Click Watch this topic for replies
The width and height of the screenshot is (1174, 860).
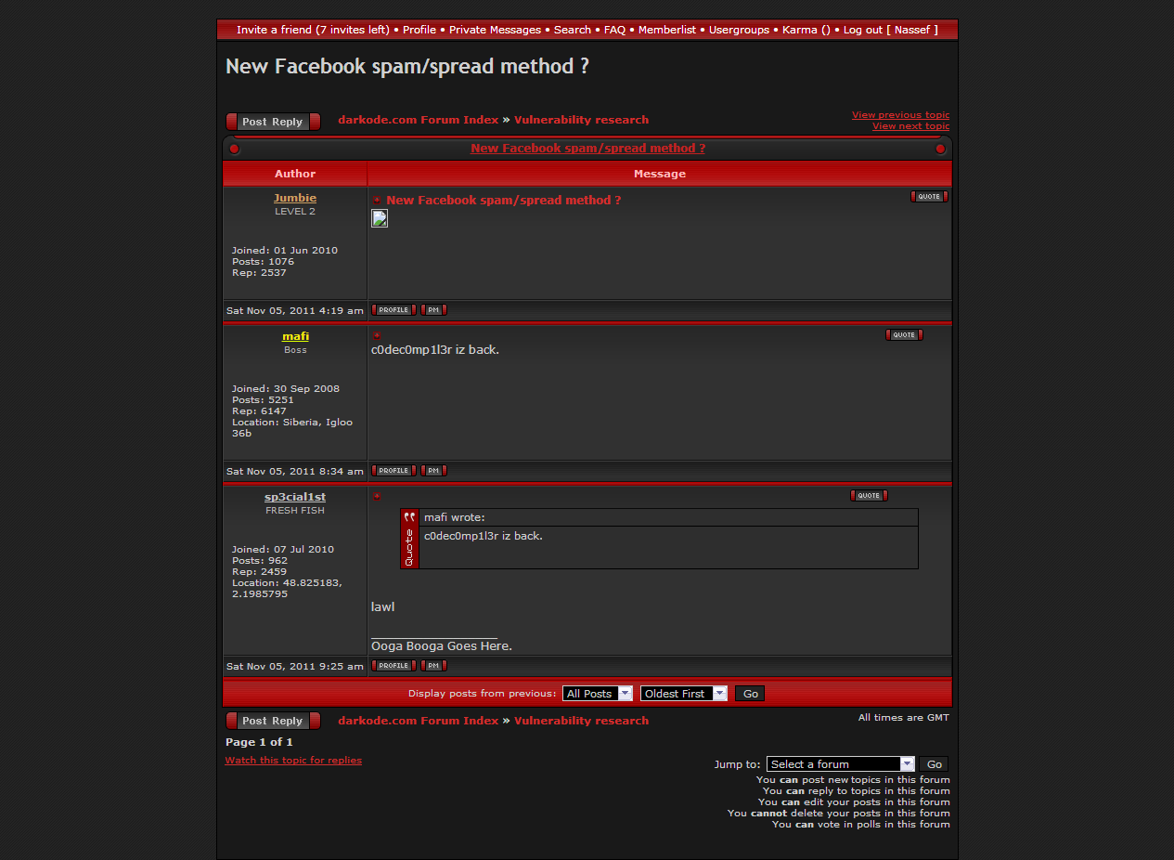[x=293, y=761]
